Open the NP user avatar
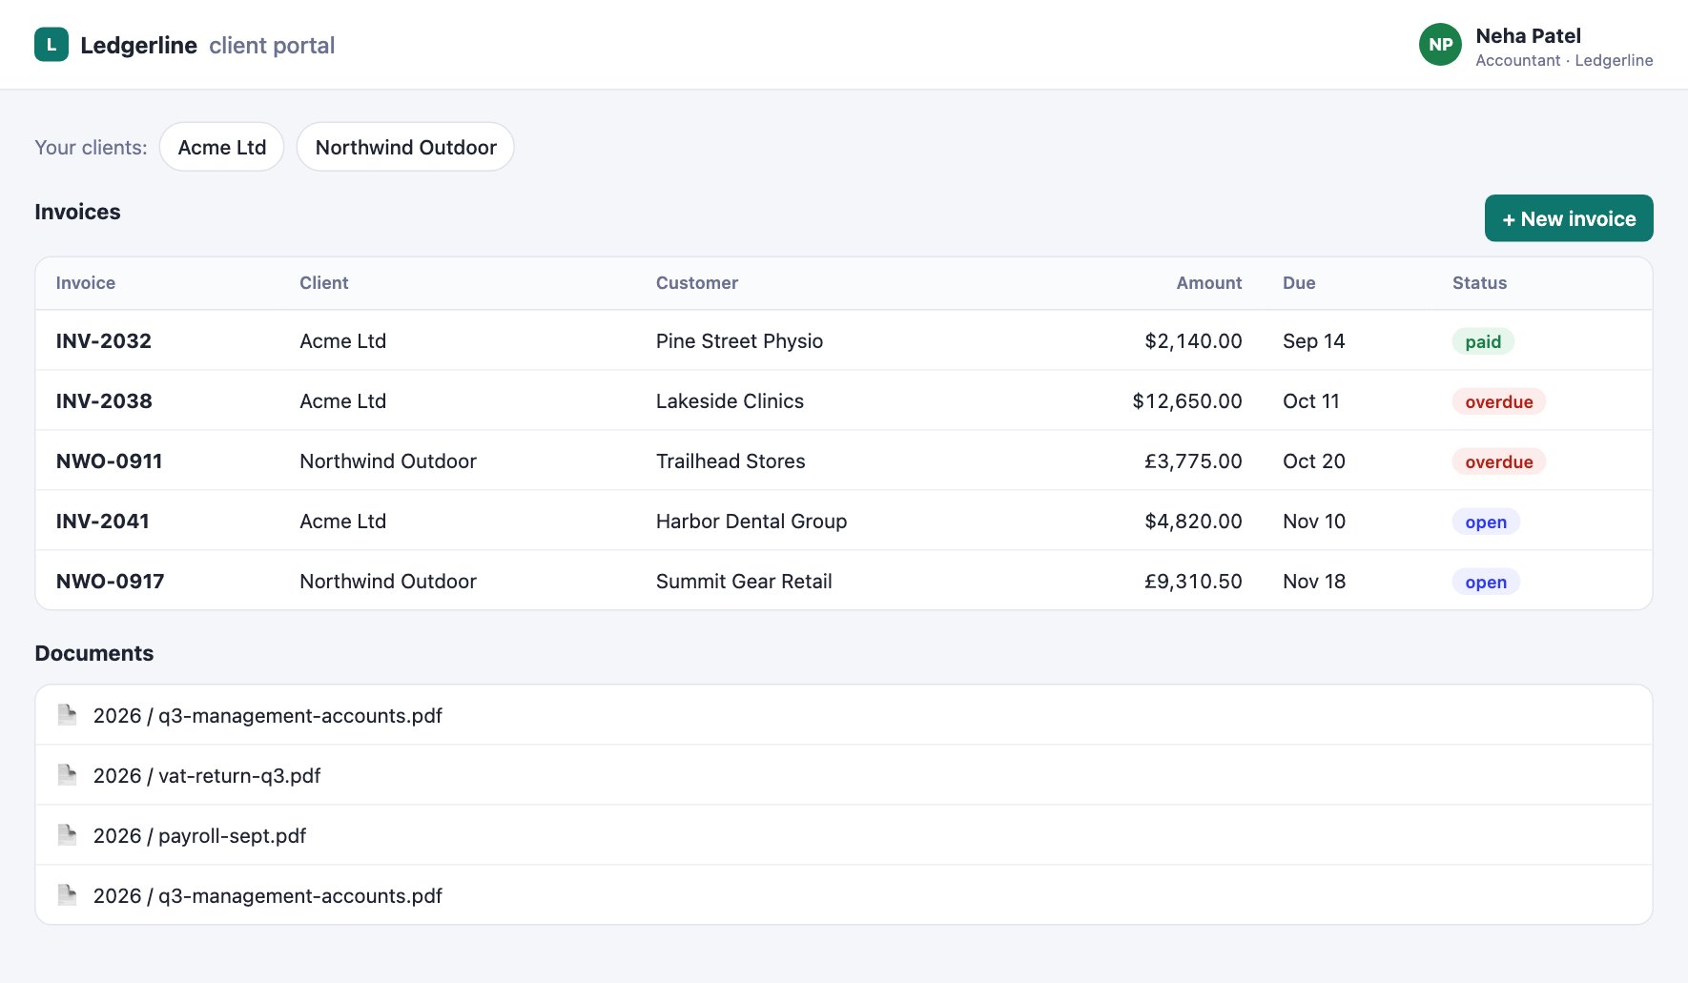This screenshot has width=1688, height=983. click(1440, 45)
